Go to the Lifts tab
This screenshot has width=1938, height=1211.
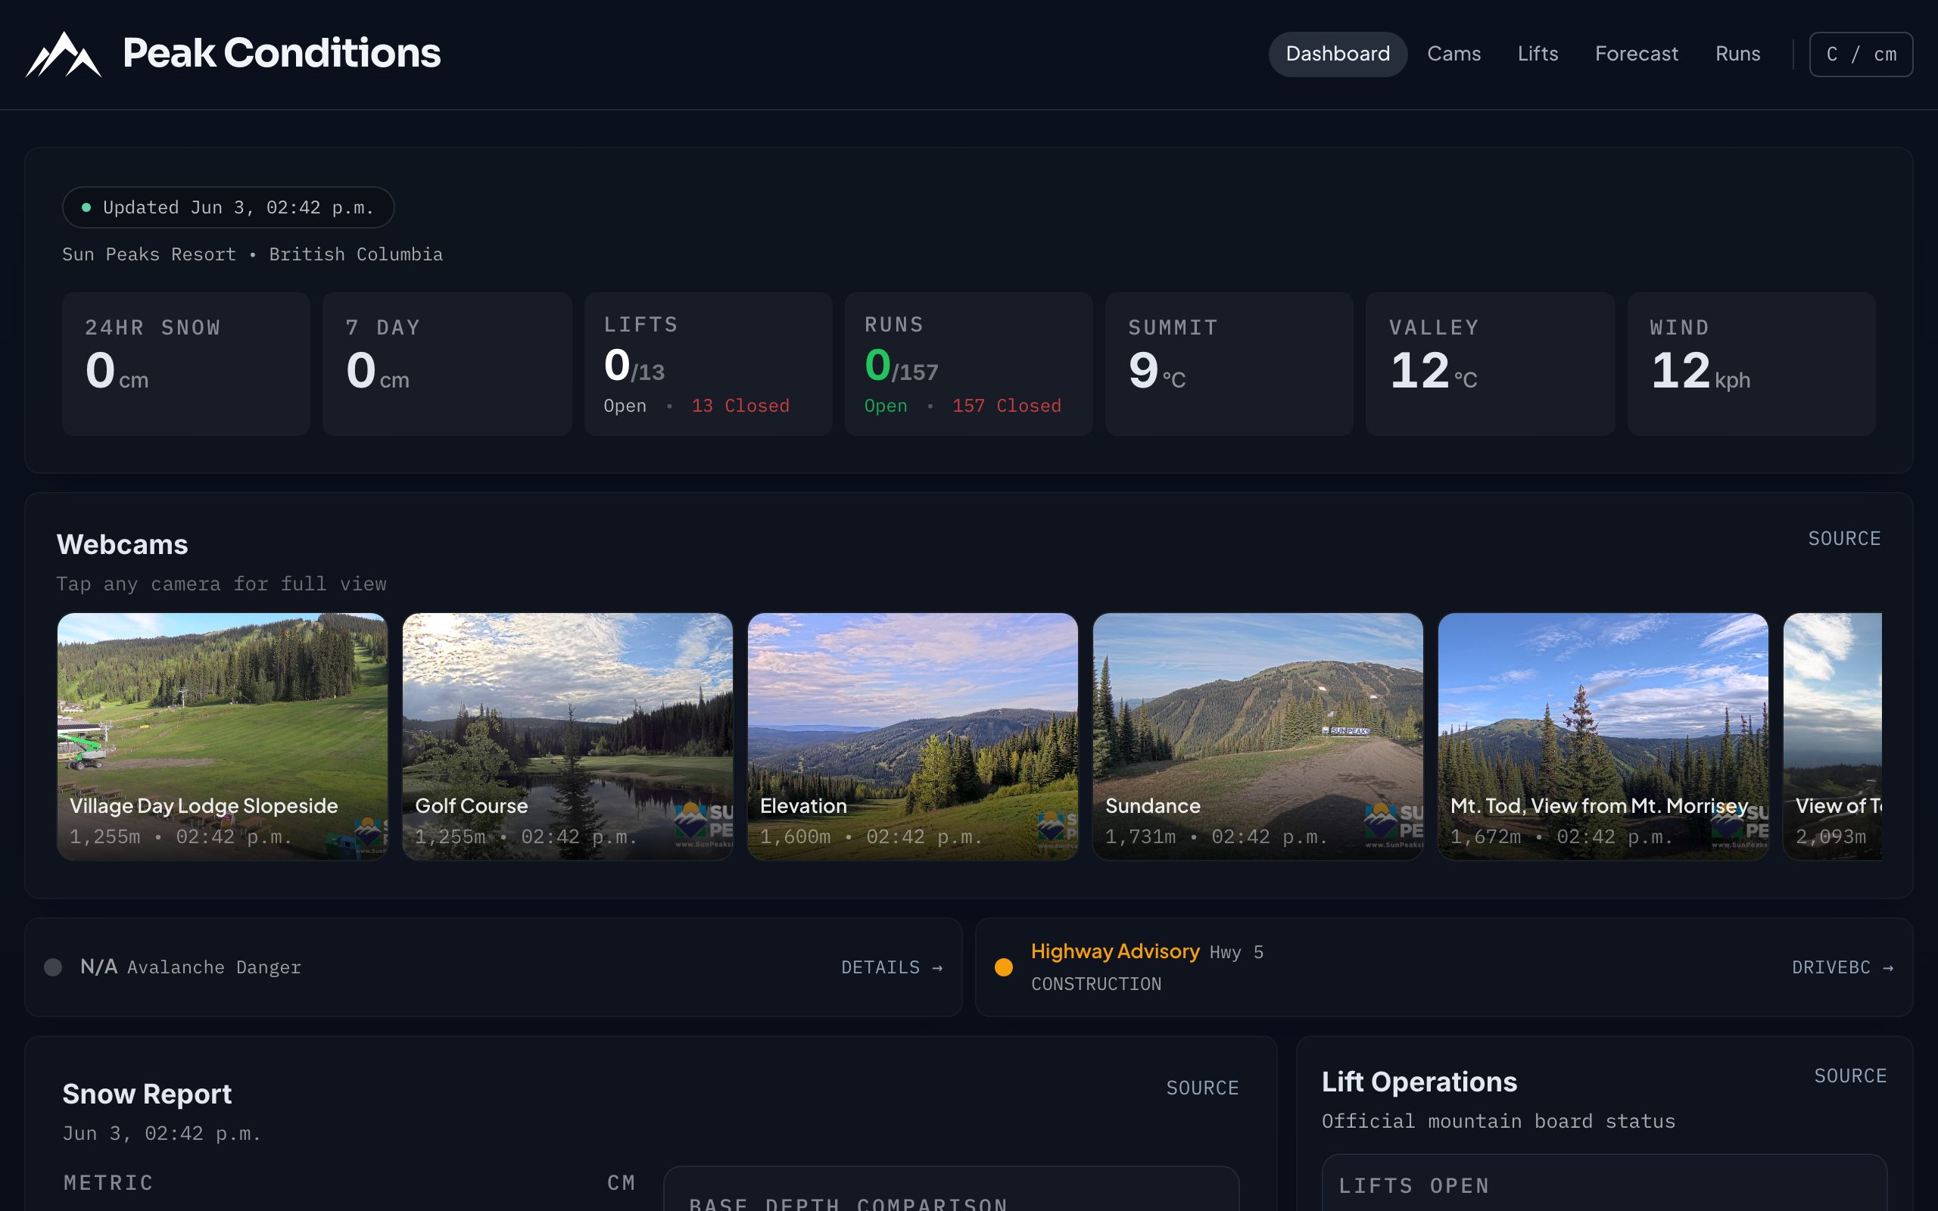(1538, 54)
